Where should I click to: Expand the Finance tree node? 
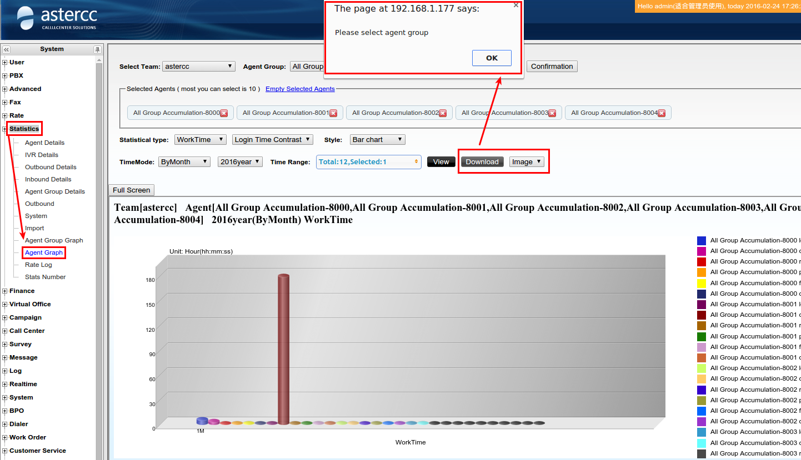(x=5, y=291)
